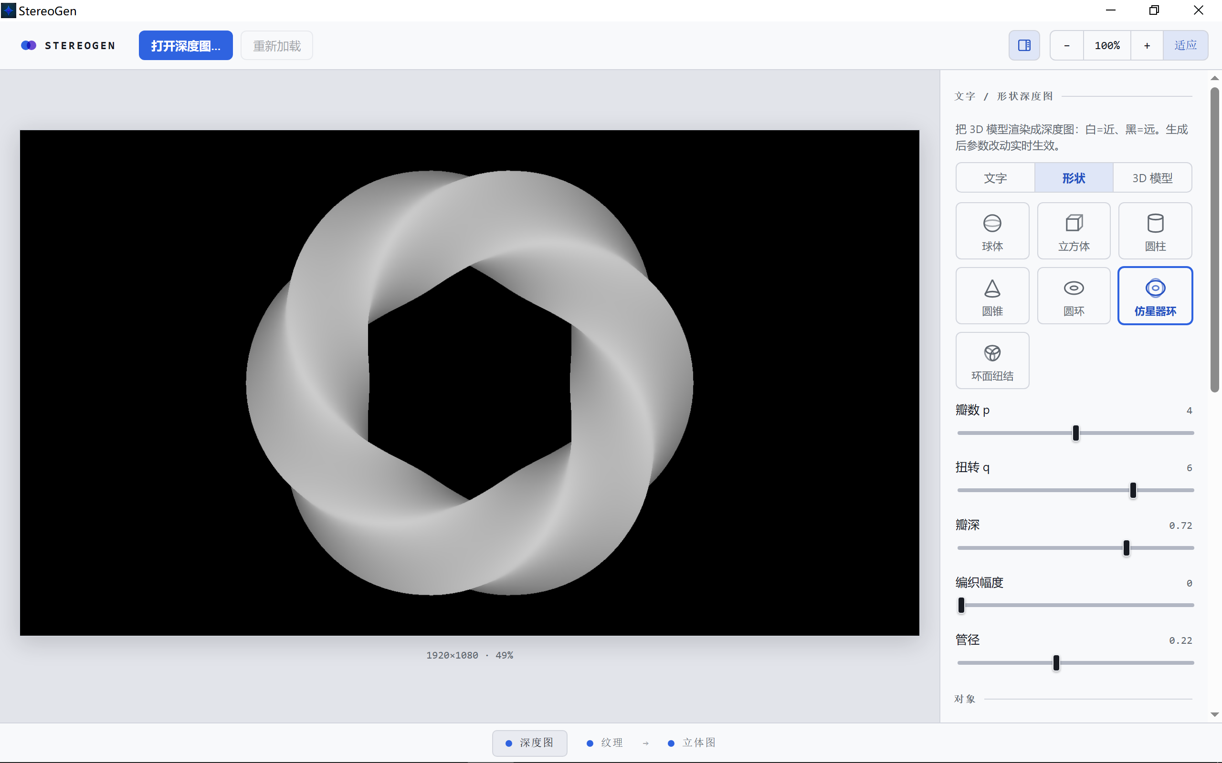Screen dimensions: 1222x763
Task: Click the 对象 section heading
Action: [x=965, y=699]
